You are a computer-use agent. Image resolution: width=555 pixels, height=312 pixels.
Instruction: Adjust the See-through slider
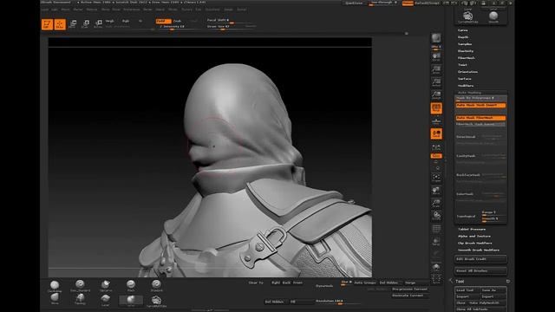[x=383, y=3]
